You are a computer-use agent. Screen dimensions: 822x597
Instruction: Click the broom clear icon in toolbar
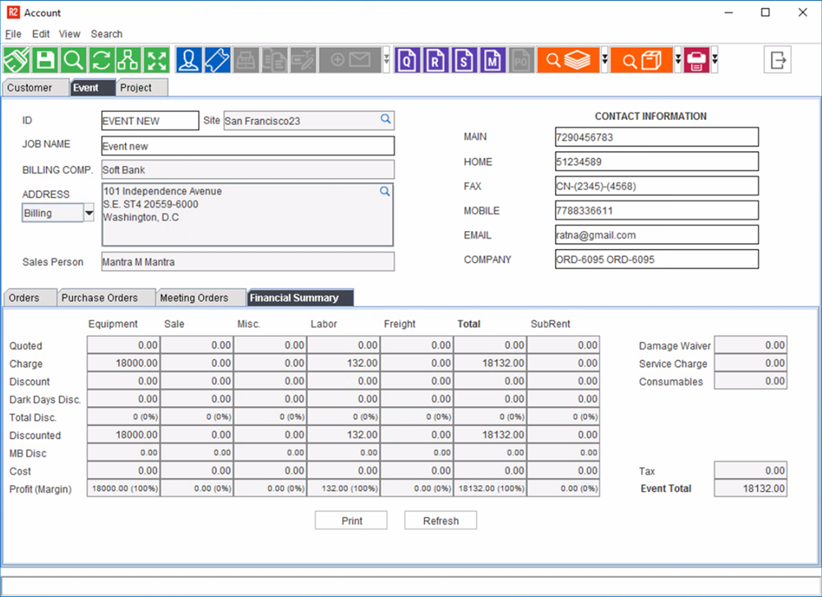(x=17, y=60)
